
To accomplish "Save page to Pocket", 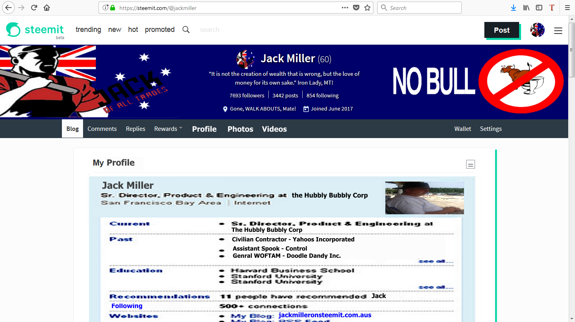I will coord(356,8).
